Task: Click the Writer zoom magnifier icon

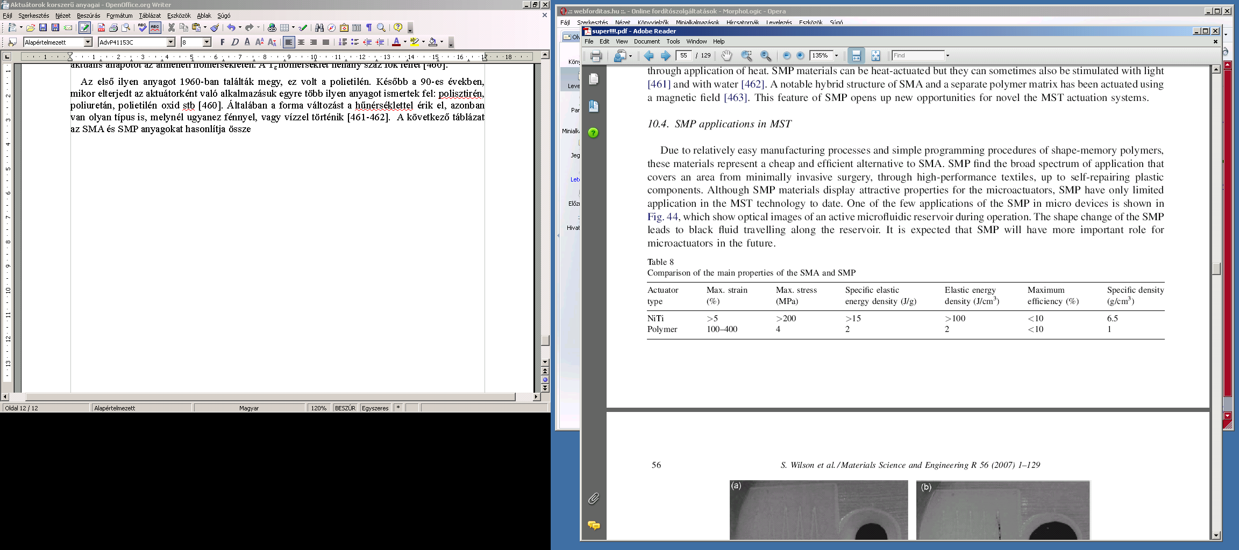Action: [381, 27]
